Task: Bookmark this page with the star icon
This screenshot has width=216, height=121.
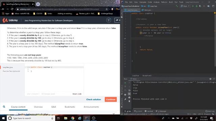Action: tap(107, 9)
